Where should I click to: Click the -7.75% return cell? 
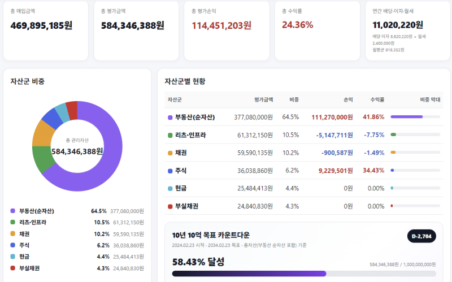click(374, 135)
